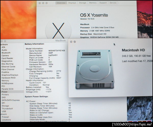Select Thunderbolt in the sidebar
Viewport: 153px width, 127px height.
click(7, 109)
